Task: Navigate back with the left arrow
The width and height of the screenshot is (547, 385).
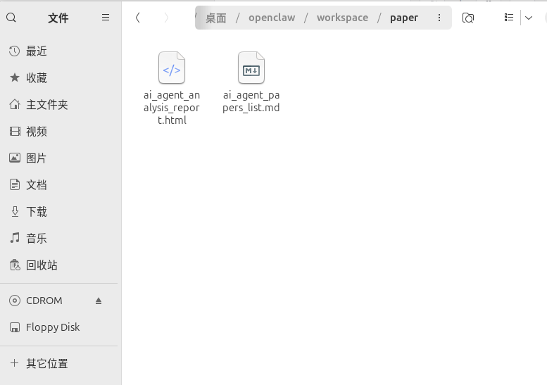Action: pyautogui.click(x=138, y=18)
